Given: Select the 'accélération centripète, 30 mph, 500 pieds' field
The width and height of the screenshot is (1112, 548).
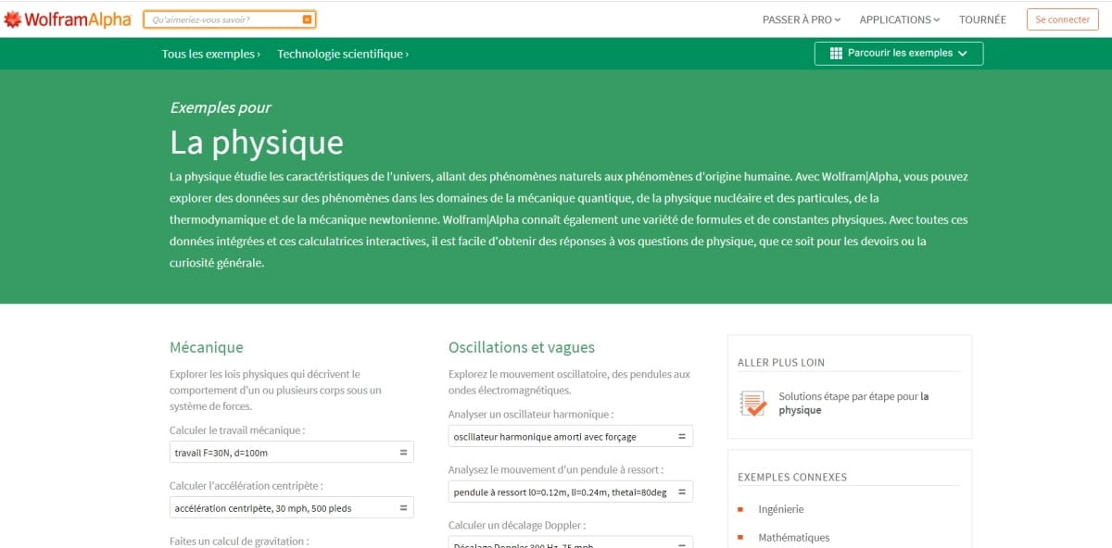Looking at the screenshot, I should [292, 508].
